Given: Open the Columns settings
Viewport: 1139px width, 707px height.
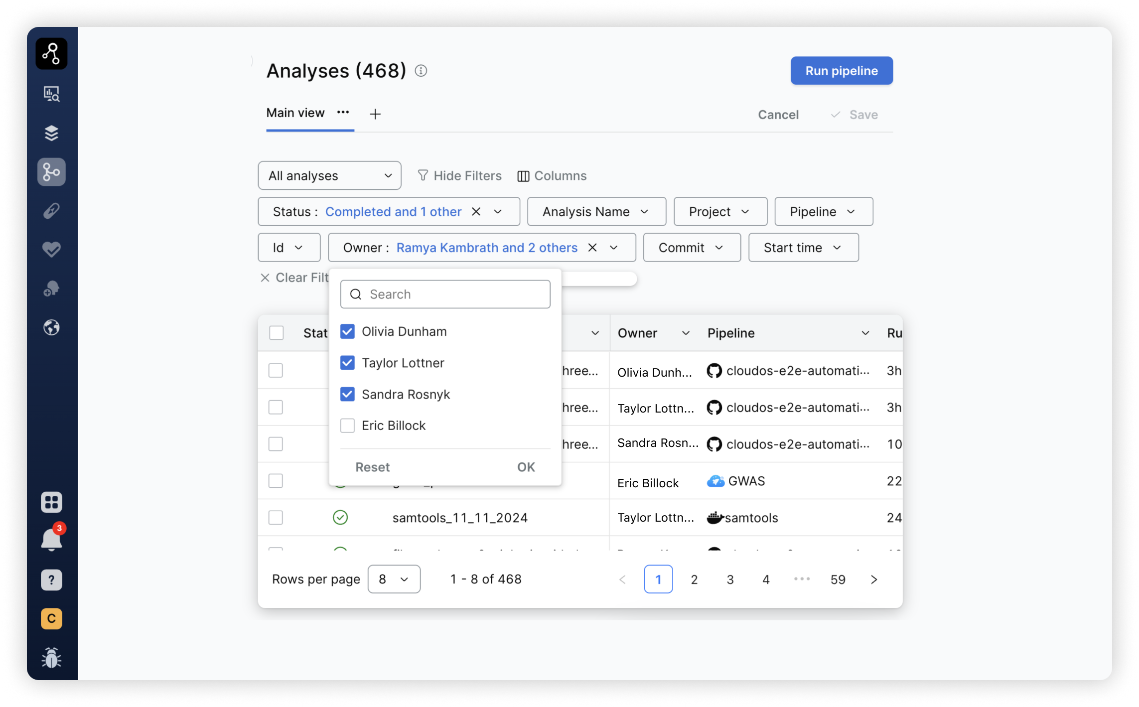Looking at the screenshot, I should tap(552, 176).
